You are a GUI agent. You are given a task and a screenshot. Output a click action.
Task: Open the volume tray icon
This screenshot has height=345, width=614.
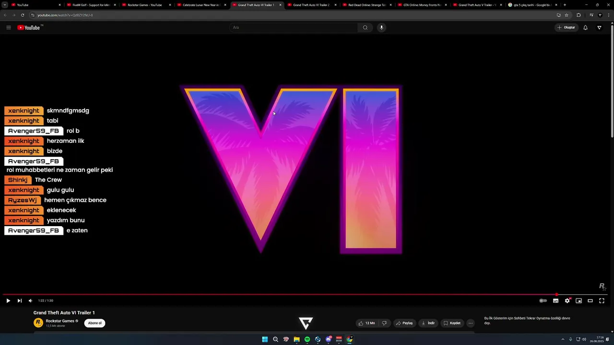tap(584, 339)
